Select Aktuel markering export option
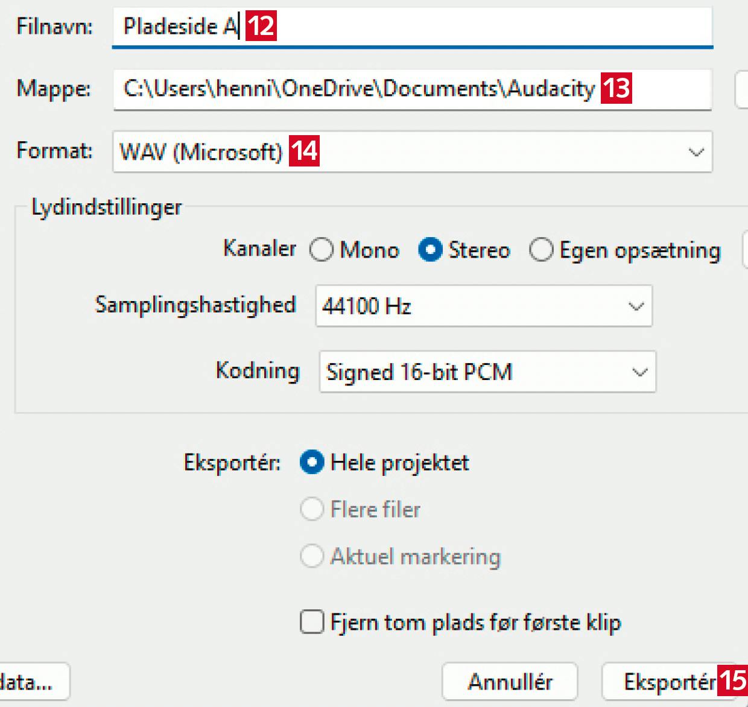748x707 pixels. pyautogui.click(x=312, y=556)
